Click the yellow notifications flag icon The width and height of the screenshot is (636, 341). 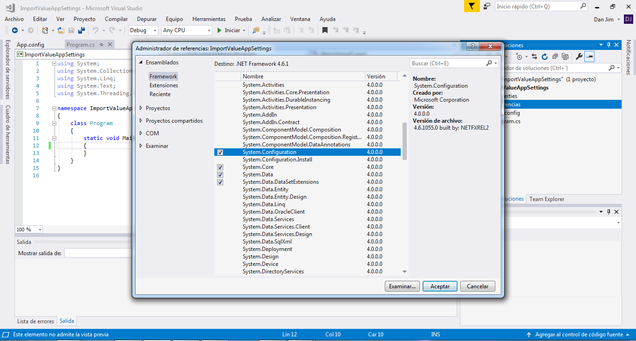pos(472,7)
